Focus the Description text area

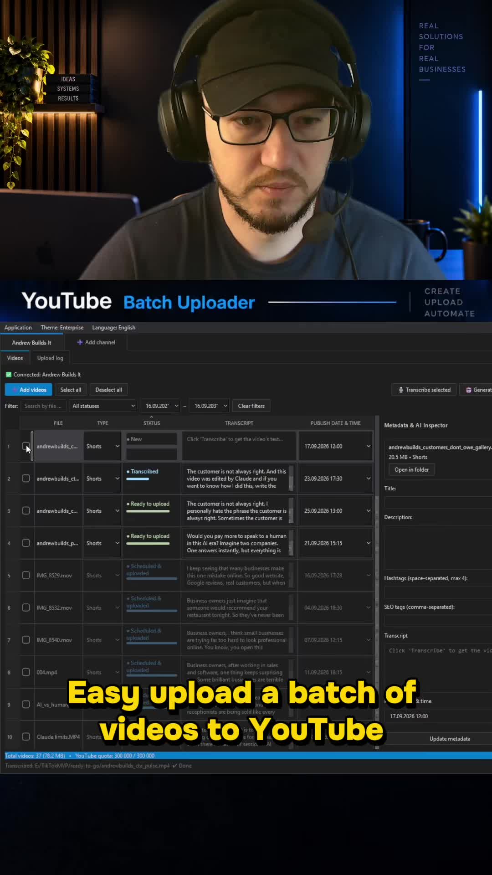click(438, 547)
